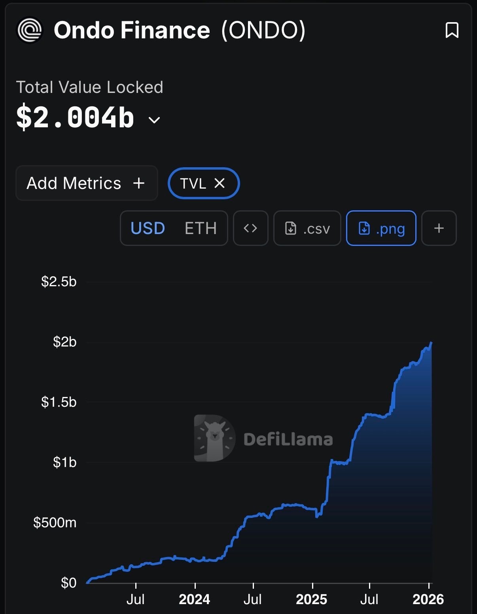Switch the chart denomination to USD
The image size is (477, 614).
click(148, 228)
